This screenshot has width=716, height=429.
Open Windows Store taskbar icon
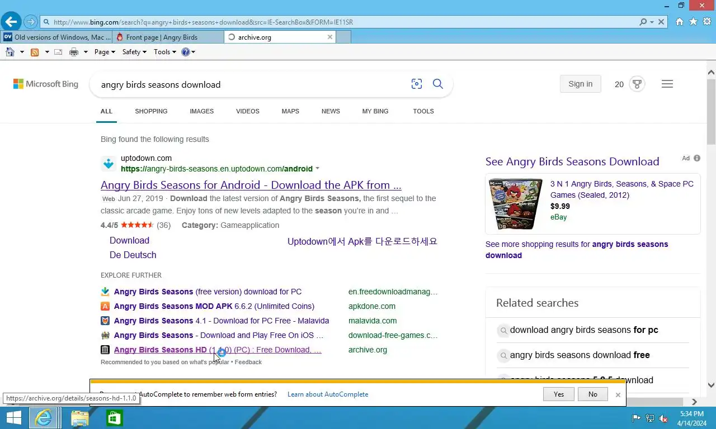pyautogui.click(x=115, y=418)
